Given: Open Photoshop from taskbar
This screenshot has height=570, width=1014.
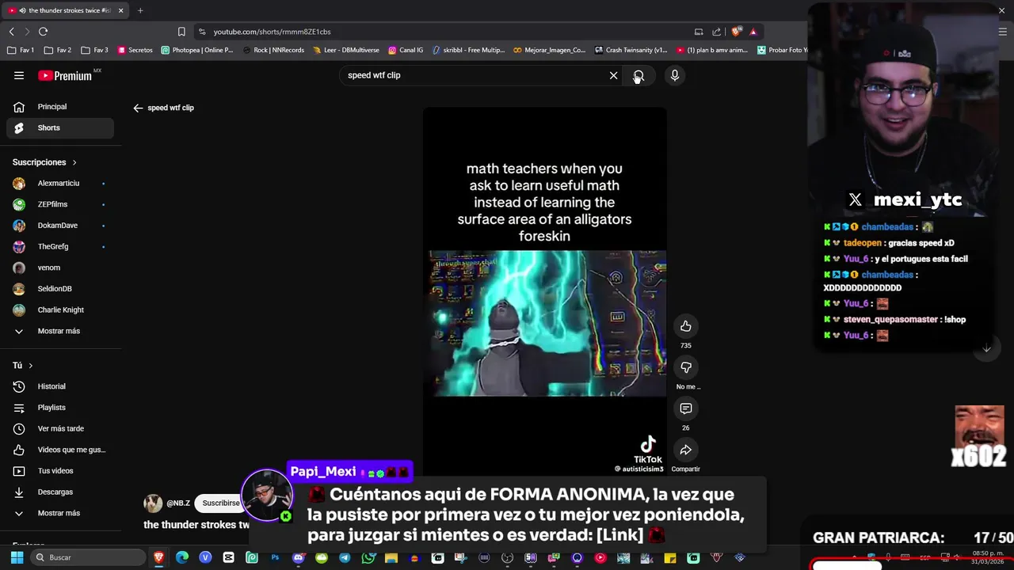Looking at the screenshot, I should pyautogui.click(x=275, y=557).
